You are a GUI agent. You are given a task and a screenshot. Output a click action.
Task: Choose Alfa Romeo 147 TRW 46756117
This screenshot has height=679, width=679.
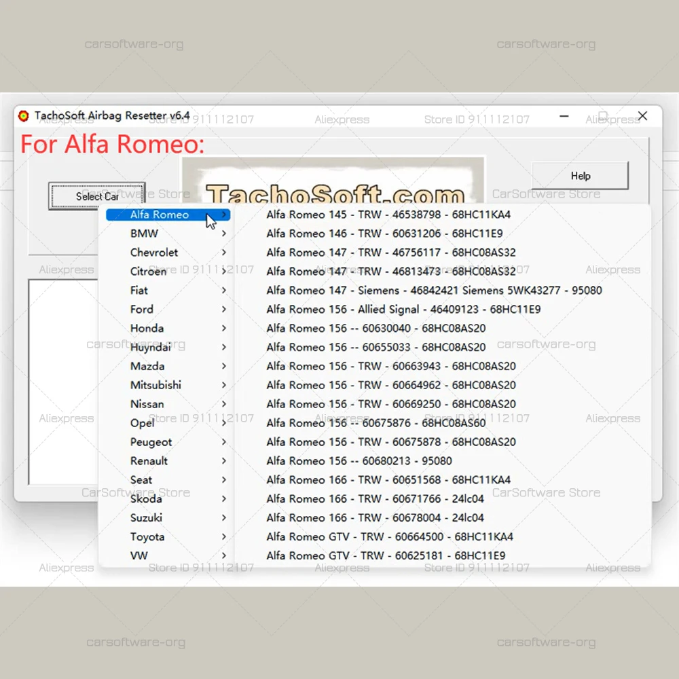click(391, 253)
